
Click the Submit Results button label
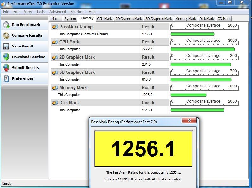pyautogui.click(x=25, y=68)
